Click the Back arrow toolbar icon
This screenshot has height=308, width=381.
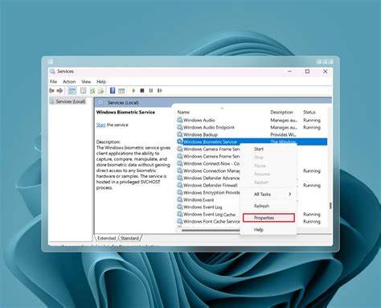tap(51, 91)
